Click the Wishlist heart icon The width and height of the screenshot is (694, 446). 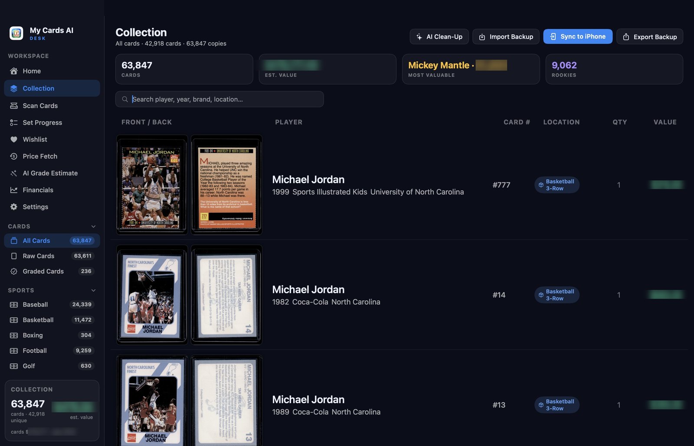pos(14,140)
